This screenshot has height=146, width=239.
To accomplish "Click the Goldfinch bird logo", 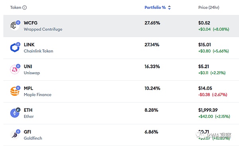I will [15, 135].
